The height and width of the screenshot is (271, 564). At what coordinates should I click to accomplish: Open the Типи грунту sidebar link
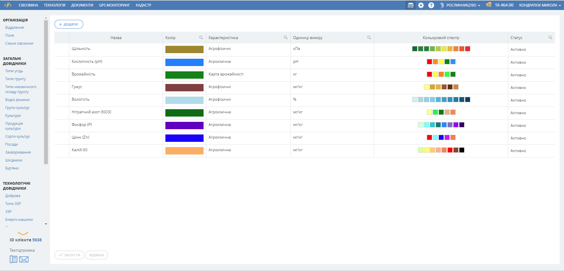(16, 79)
